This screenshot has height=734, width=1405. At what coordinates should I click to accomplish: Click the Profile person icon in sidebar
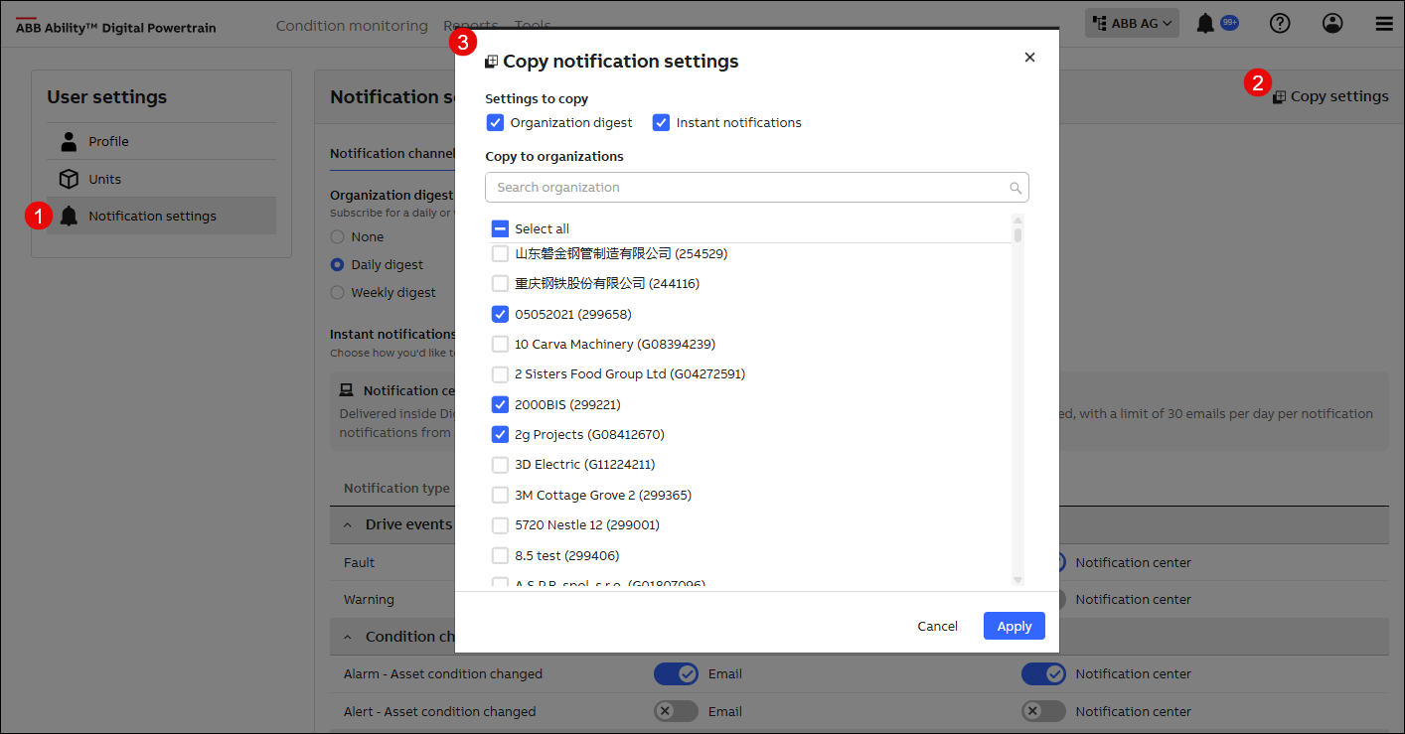69,141
